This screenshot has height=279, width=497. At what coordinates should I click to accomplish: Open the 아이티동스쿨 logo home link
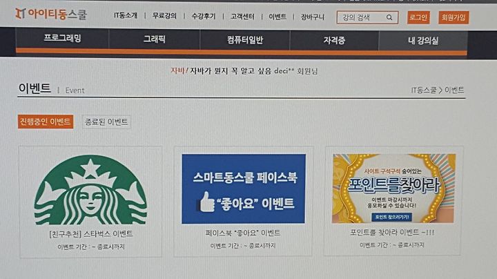click(51, 14)
